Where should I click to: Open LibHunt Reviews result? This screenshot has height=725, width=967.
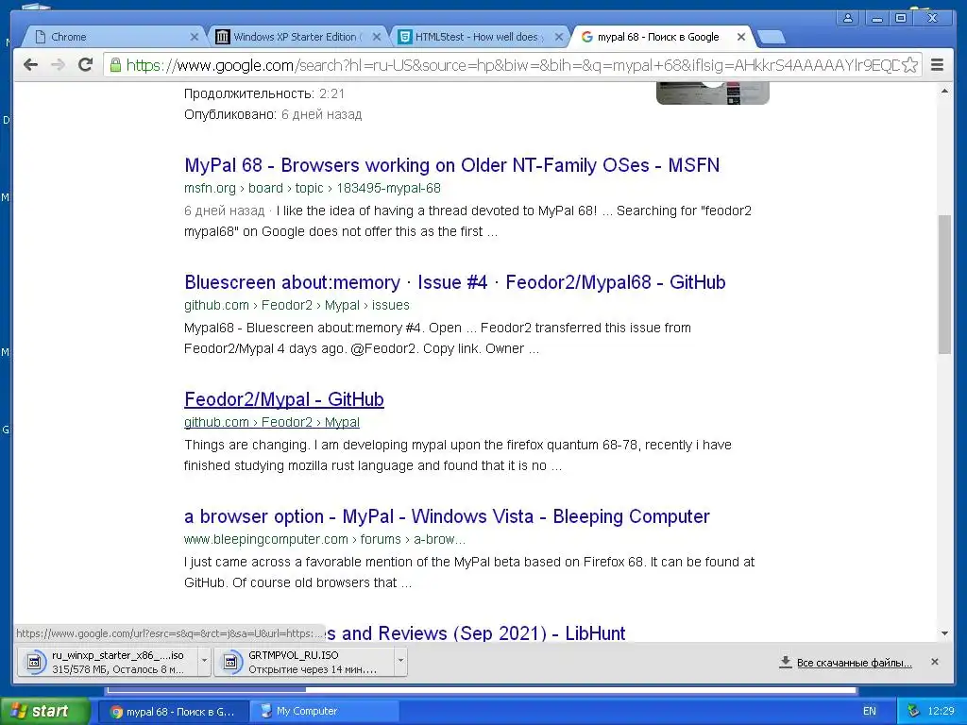(x=475, y=633)
